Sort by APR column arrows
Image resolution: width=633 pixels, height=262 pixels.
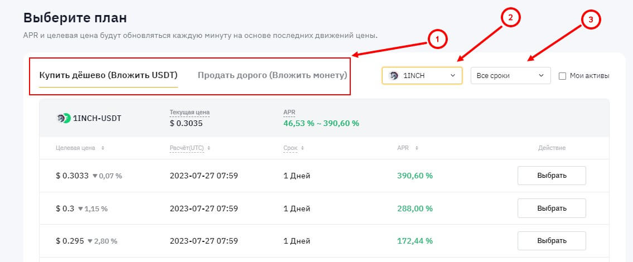click(x=416, y=148)
